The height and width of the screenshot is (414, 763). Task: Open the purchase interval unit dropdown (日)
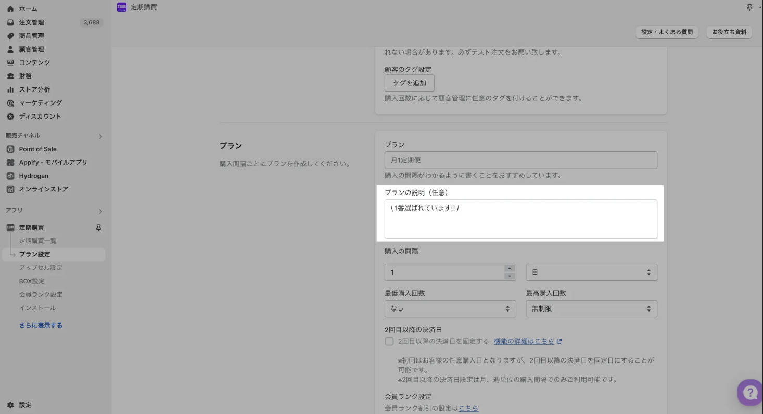point(591,273)
